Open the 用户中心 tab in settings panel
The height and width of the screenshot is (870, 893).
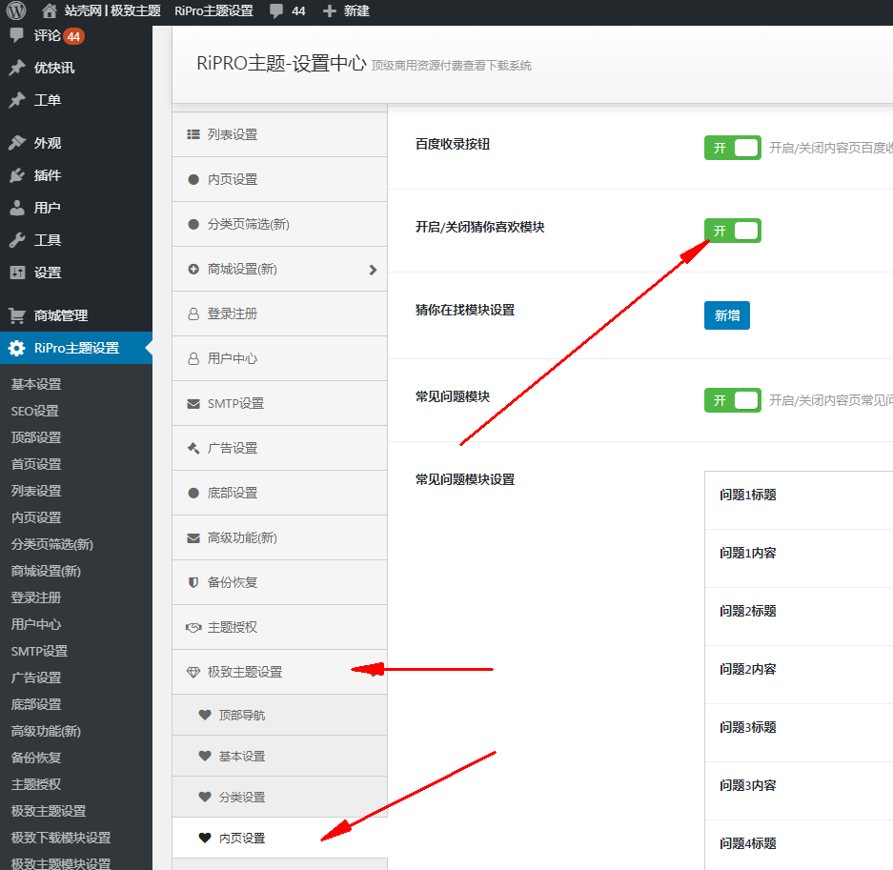[279, 358]
